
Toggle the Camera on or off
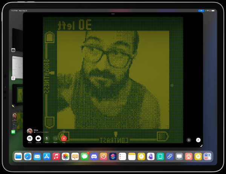pyautogui.click(x=38, y=139)
